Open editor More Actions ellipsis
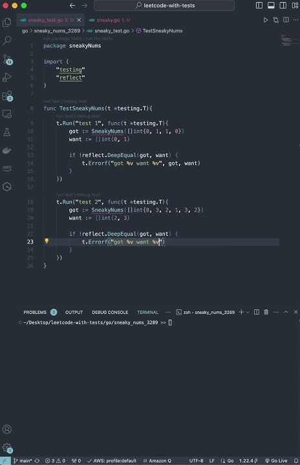300x465 pixels. 295,20
